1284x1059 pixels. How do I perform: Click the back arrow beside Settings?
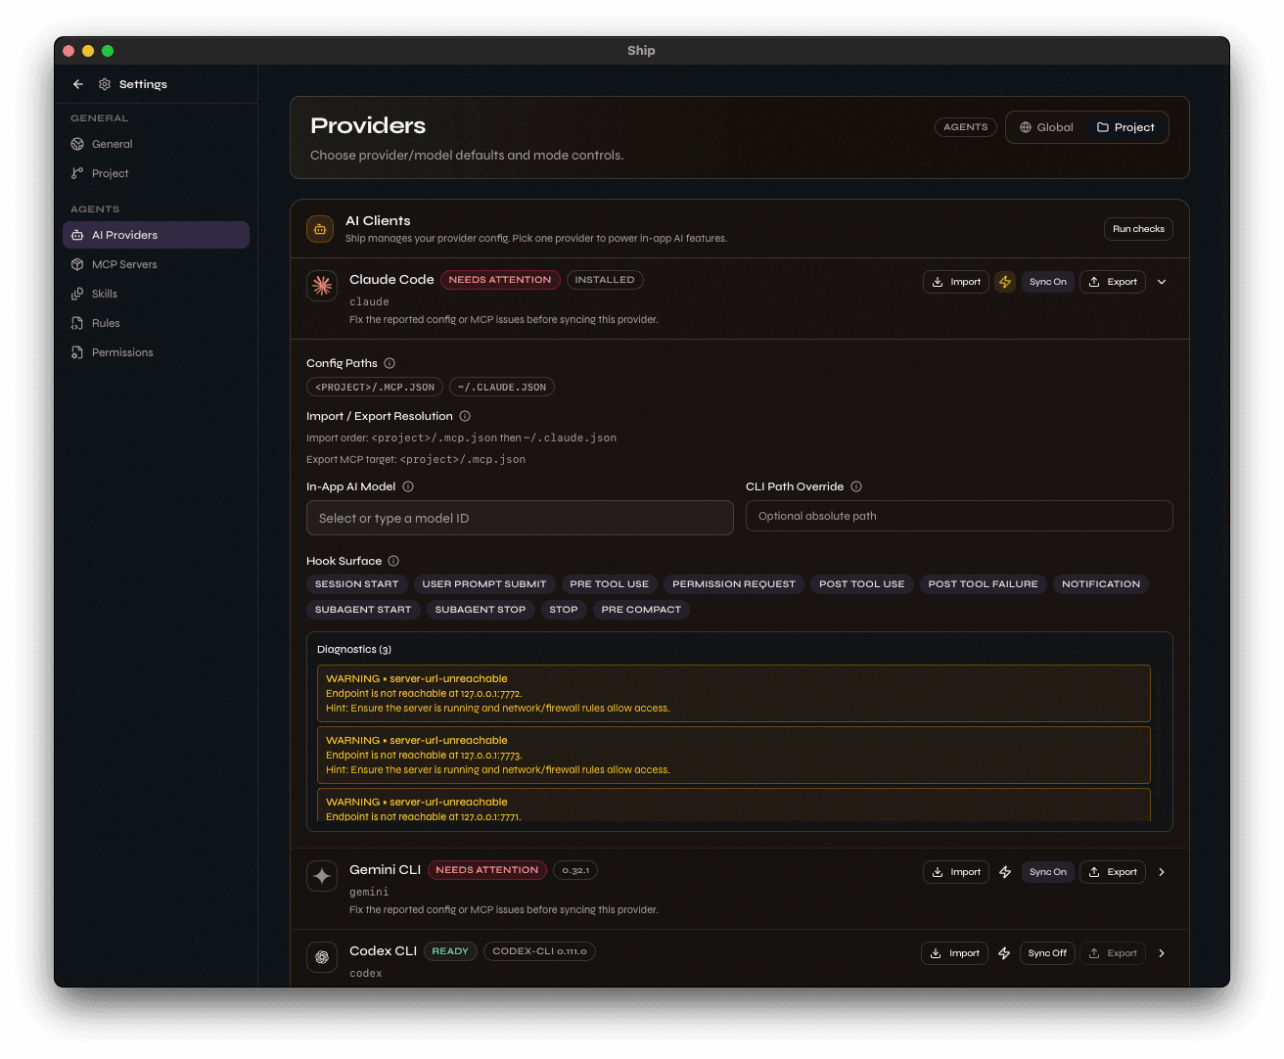click(x=77, y=84)
